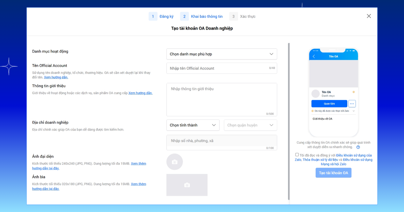Click the three-dots button in phone preview

[x=352, y=104]
